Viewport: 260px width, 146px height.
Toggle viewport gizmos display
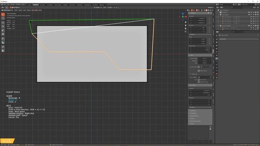[x=192, y=10]
